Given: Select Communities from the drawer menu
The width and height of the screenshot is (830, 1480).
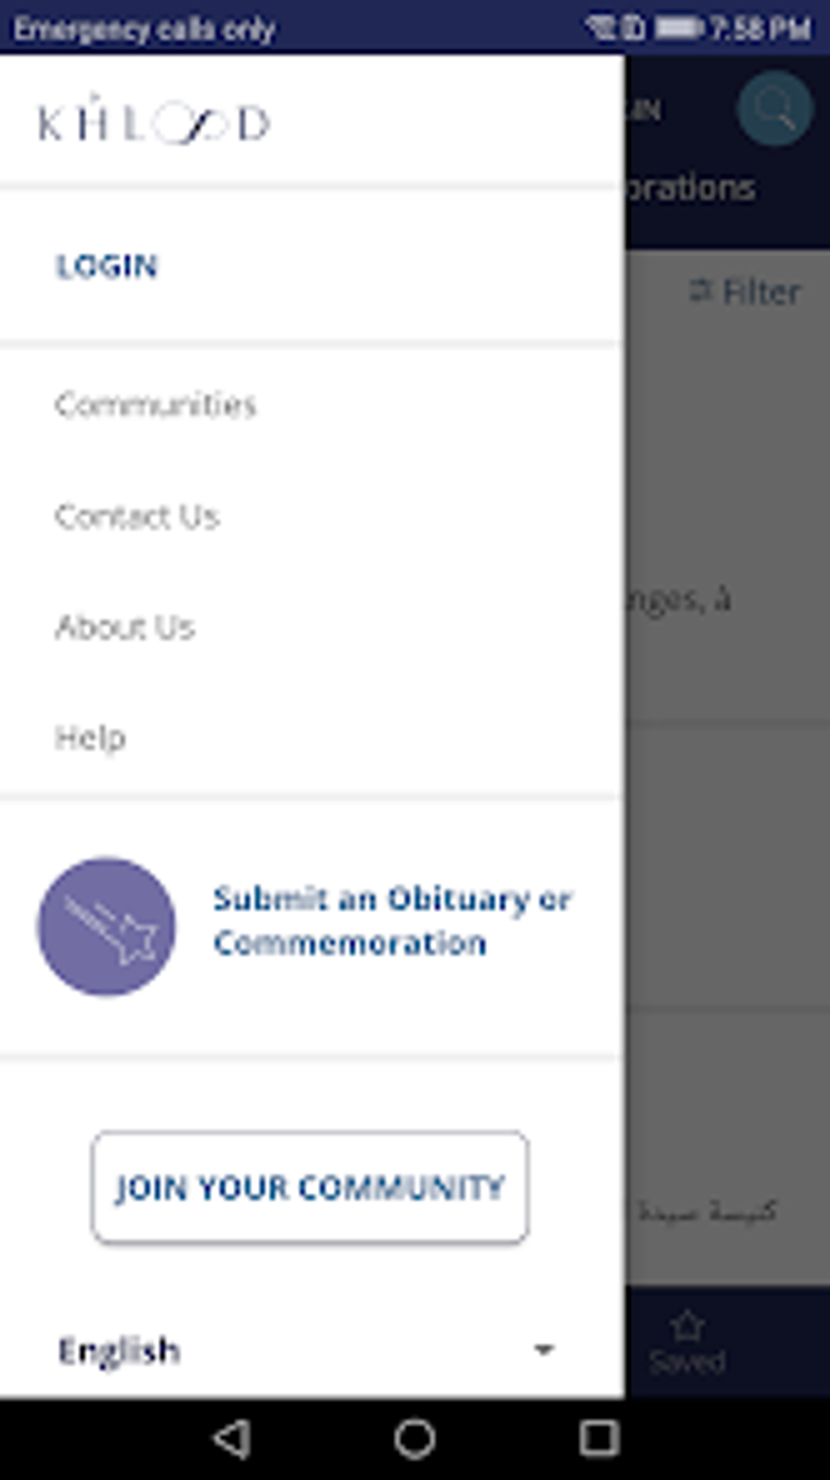Looking at the screenshot, I should [155, 404].
